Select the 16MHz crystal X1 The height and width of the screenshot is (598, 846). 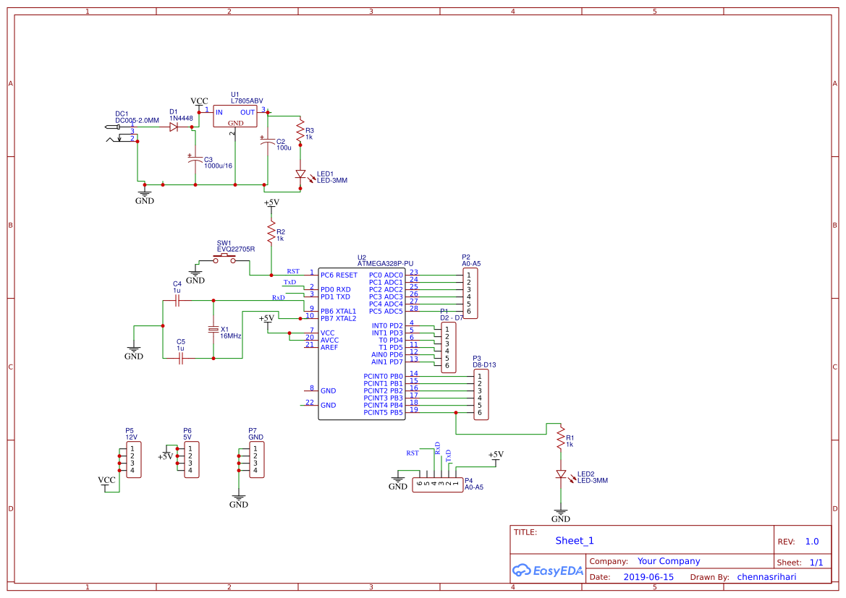pos(212,329)
